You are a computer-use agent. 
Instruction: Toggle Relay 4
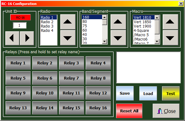click(98, 63)
